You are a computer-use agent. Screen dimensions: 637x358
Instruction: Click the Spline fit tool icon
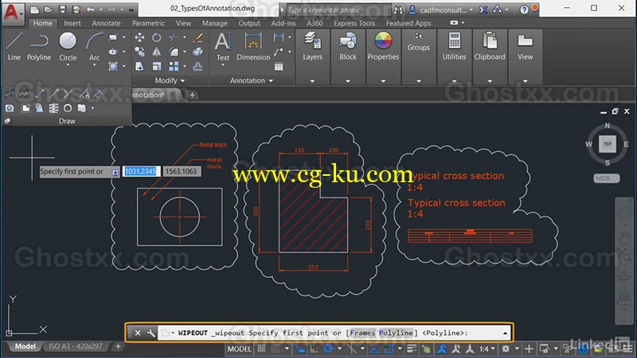point(9,95)
